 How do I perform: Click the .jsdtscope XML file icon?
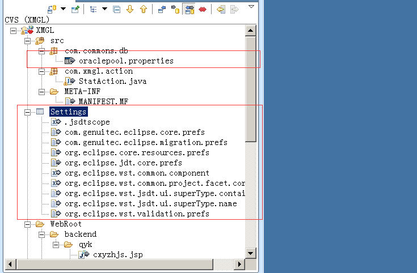click(x=56, y=122)
